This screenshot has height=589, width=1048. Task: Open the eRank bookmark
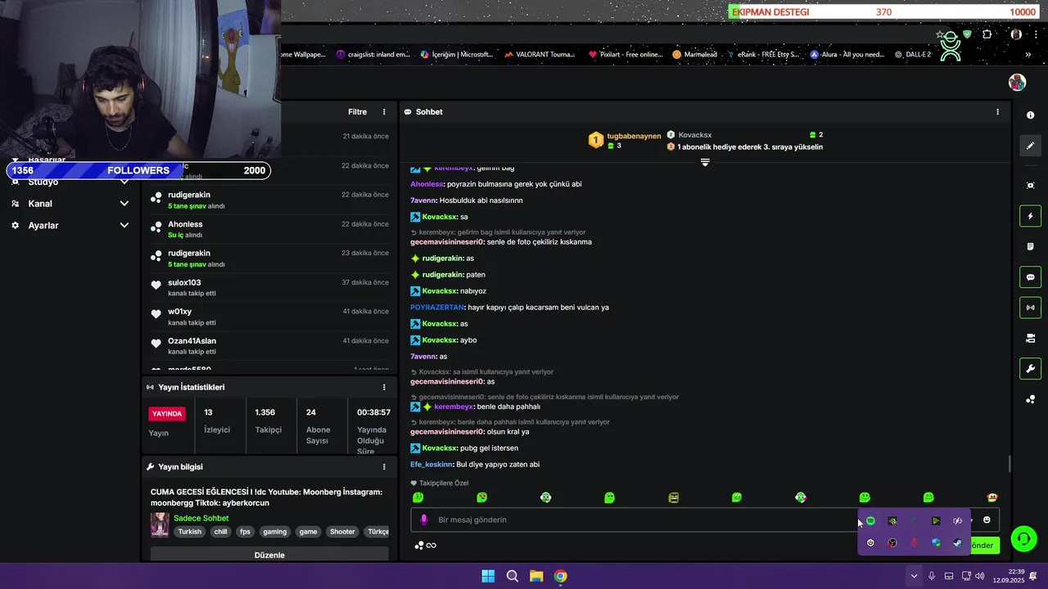click(x=764, y=55)
